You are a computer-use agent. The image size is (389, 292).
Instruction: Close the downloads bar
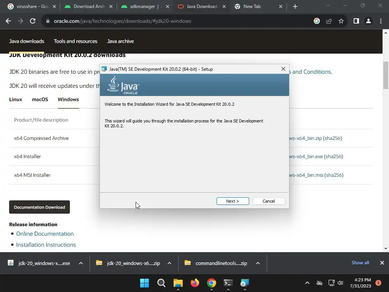tap(382, 263)
